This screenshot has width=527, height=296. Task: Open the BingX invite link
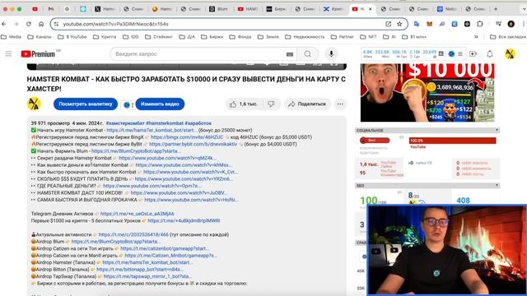pyautogui.click(x=187, y=137)
